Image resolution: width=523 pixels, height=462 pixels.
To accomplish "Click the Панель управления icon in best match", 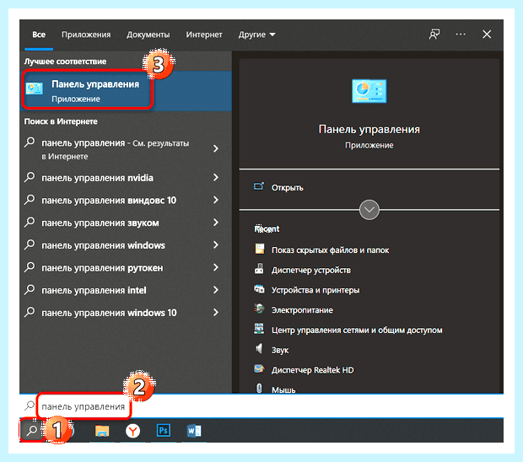I will click(35, 89).
